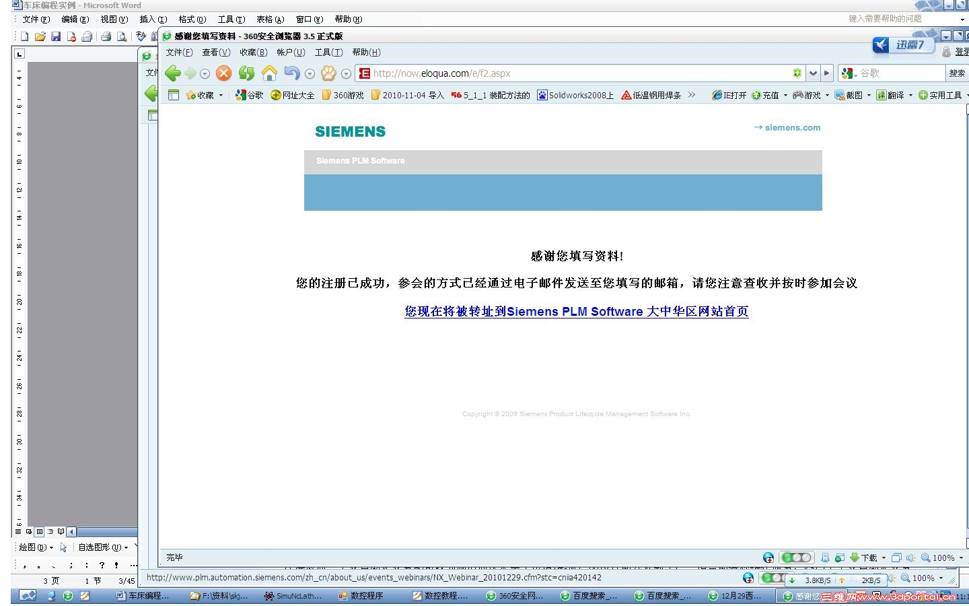The height and width of the screenshot is (606, 969).
Task: Open the Word 编辑(E) menu
Action: tap(75, 20)
